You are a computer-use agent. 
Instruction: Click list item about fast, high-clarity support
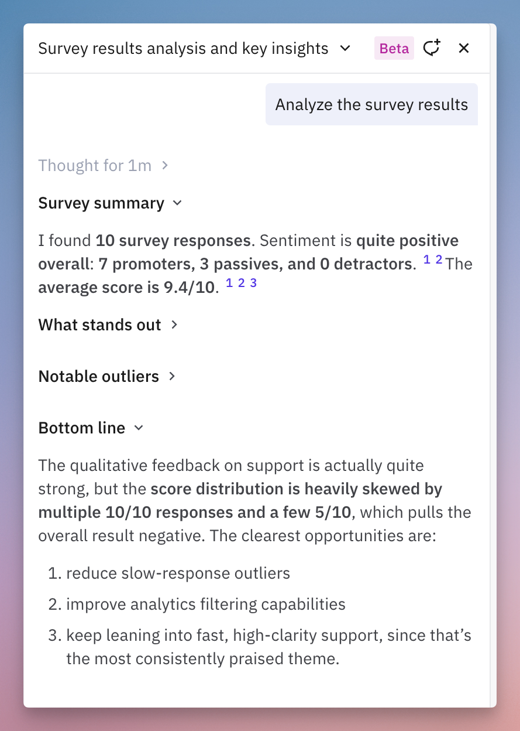click(x=269, y=647)
